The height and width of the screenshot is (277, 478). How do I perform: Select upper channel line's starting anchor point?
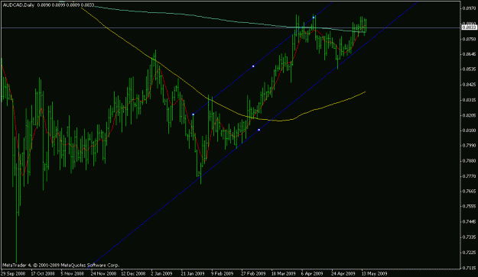(x=193, y=114)
